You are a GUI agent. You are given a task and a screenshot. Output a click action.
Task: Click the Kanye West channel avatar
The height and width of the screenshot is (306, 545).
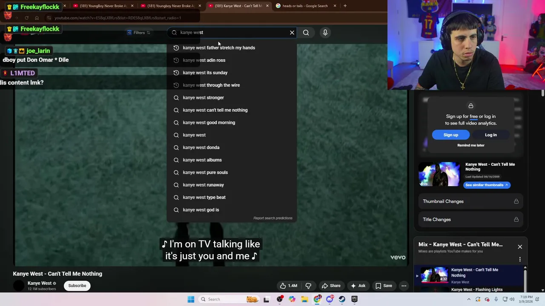(19, 286)
